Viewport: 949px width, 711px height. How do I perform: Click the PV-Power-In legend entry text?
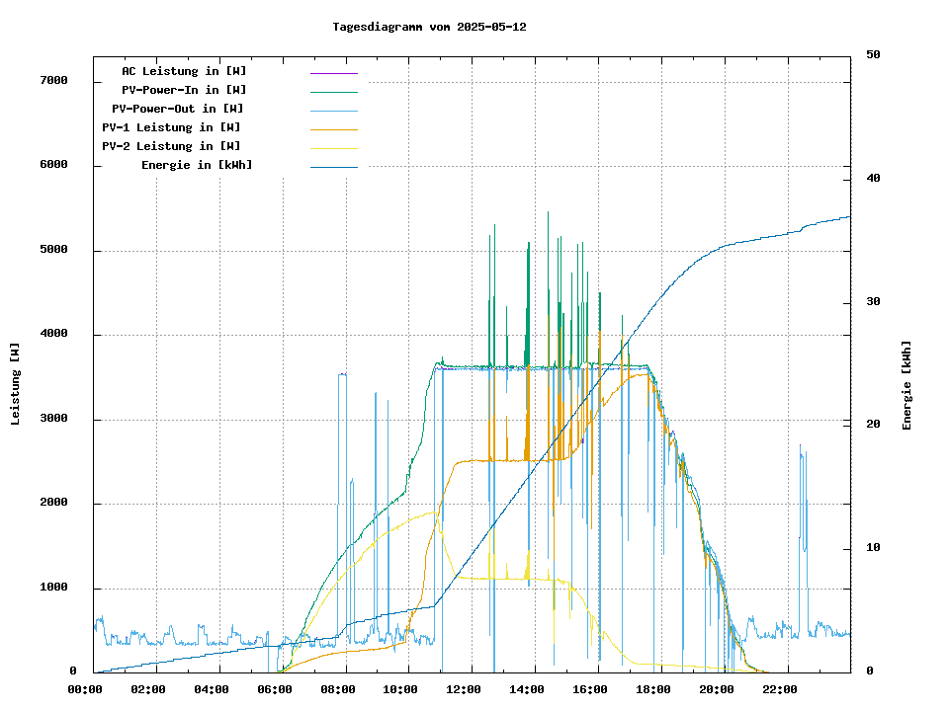[x=191, y=90]
